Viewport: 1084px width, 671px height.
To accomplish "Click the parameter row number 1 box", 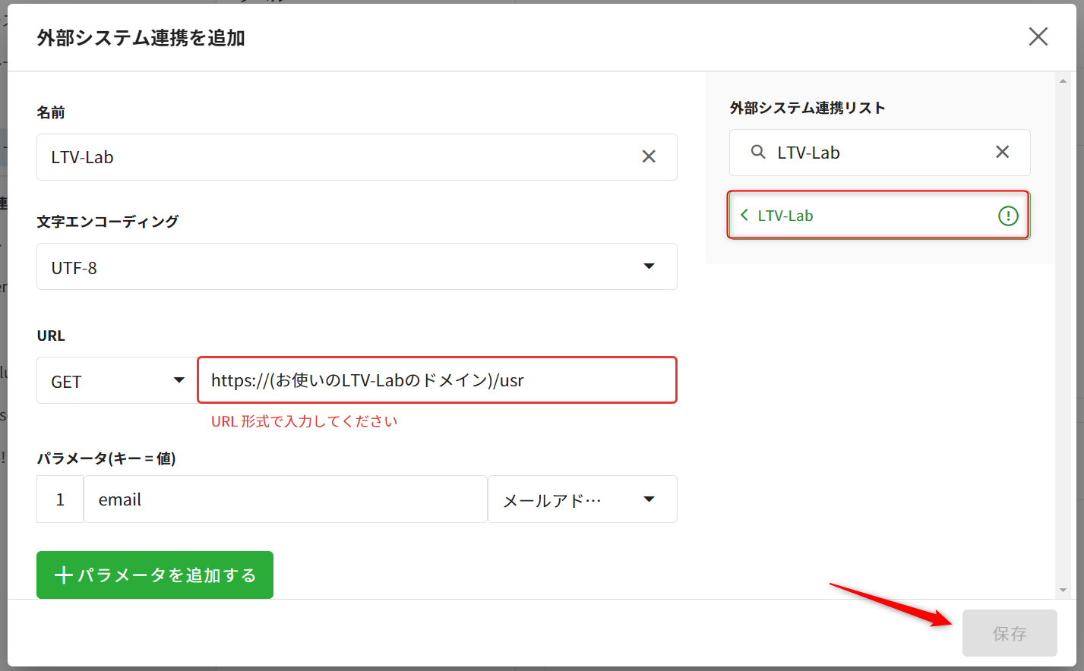I will point(60,499).
